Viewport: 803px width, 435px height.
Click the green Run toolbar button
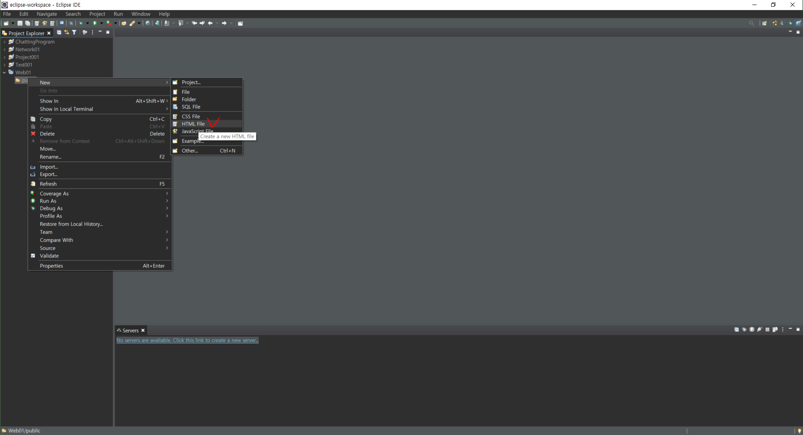pyautogui.click(x=95, y=23)
